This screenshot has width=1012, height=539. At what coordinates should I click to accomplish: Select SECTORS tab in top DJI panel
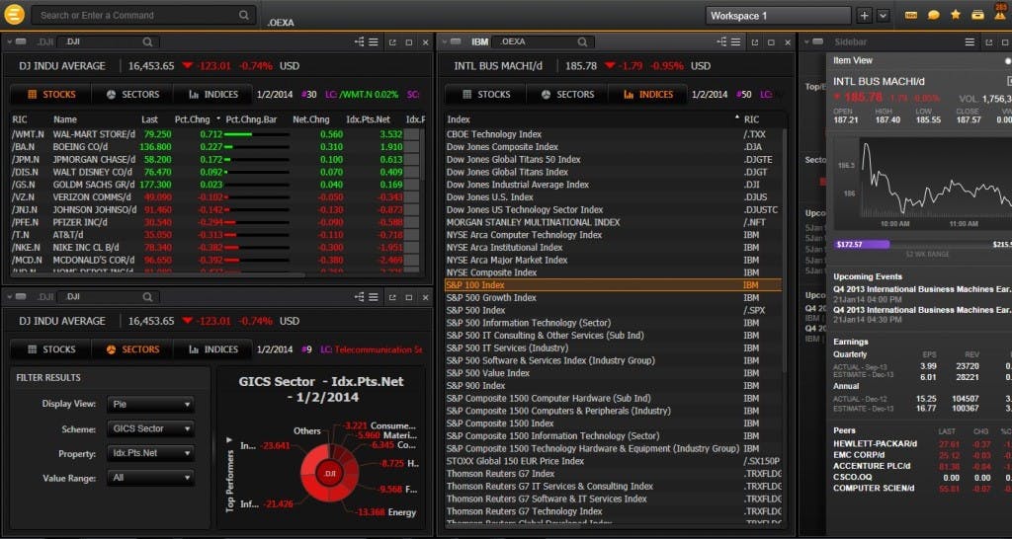click(x=132, y=94)
